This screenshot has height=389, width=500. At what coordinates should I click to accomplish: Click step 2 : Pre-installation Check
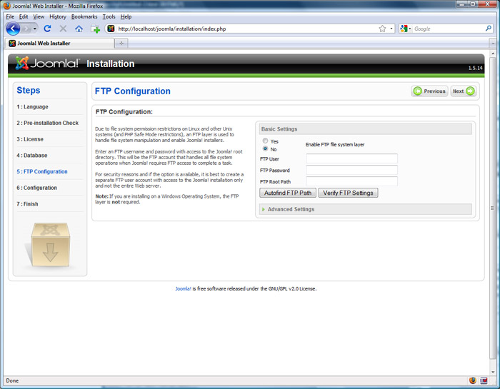pyautogui.click(x=48, y=123)
